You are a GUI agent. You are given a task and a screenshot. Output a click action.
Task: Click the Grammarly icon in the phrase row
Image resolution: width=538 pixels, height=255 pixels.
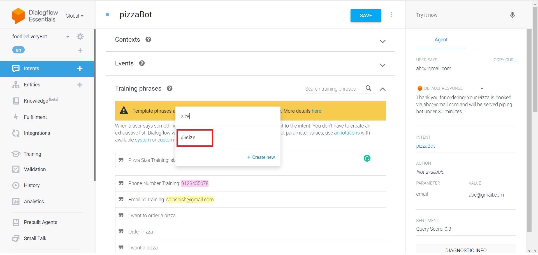click(x=367, y=159)
